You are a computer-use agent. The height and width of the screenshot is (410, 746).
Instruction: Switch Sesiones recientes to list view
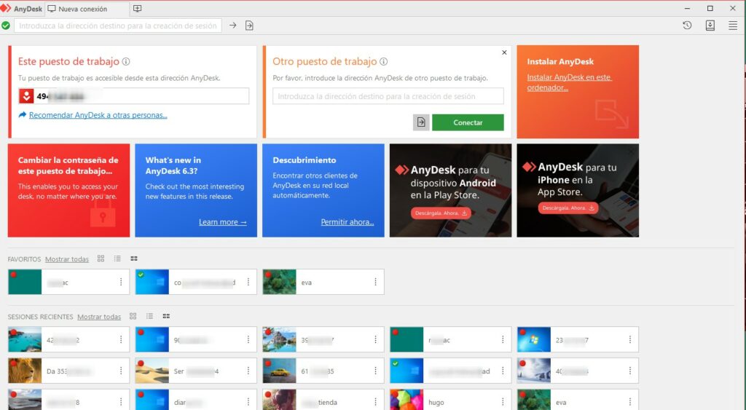pos(149,316)
